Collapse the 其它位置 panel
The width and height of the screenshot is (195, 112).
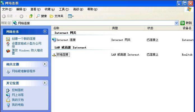coord(45,83)
